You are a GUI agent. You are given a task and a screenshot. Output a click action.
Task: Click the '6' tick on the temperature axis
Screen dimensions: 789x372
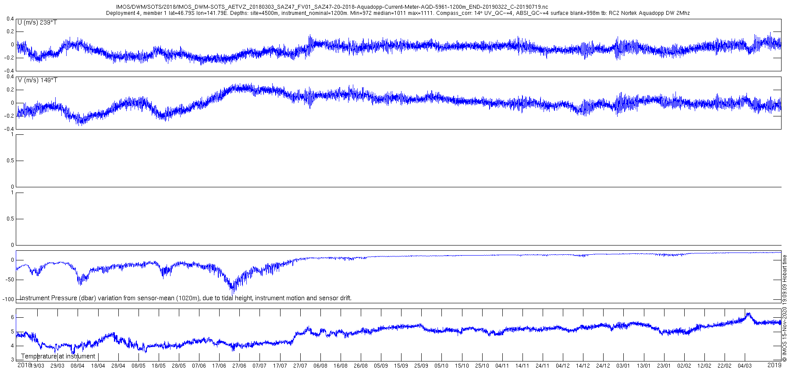coord(12,317)
